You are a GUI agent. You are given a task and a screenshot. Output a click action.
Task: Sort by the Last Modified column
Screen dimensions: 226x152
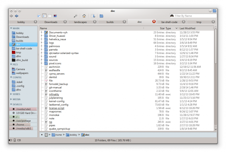coord(196,28)
